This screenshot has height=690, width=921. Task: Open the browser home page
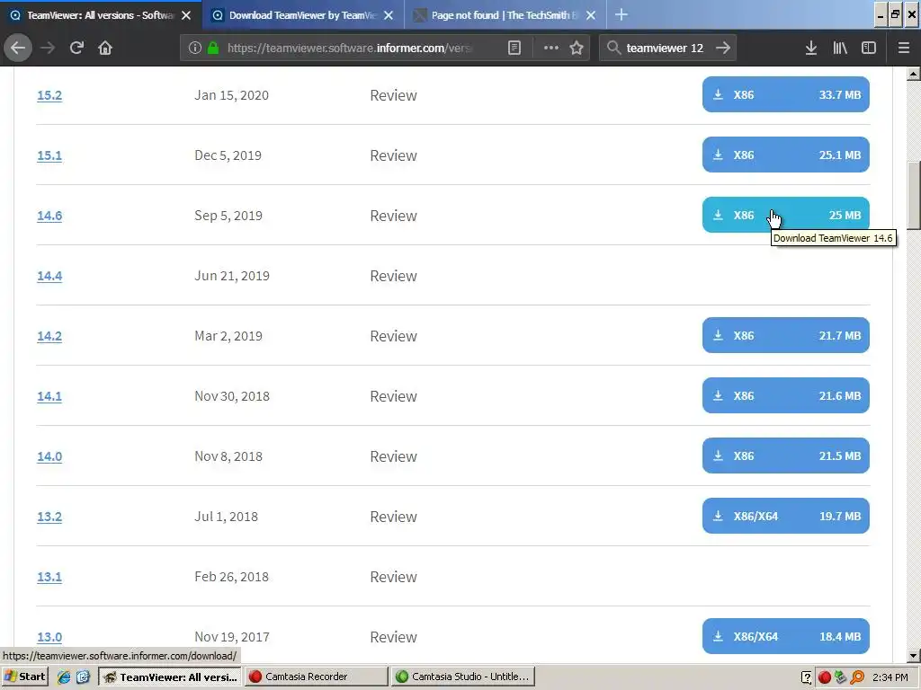(105, 48)
